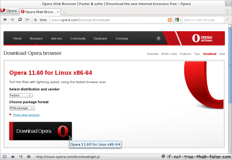The height and width of the screenshot is (160, 232).
Task: Go forward using the forward arrow
Action: (12, 20)
